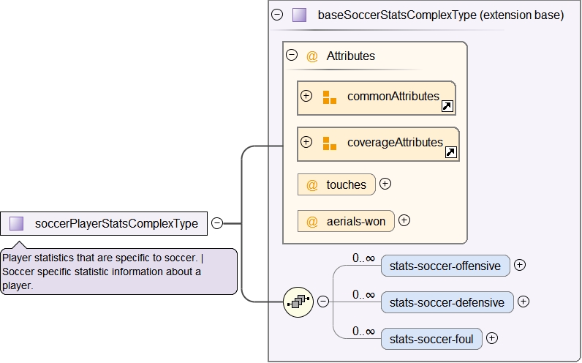Select the stats-soccer-defensive element
The image size is (582, 363).
pos(447,302)
